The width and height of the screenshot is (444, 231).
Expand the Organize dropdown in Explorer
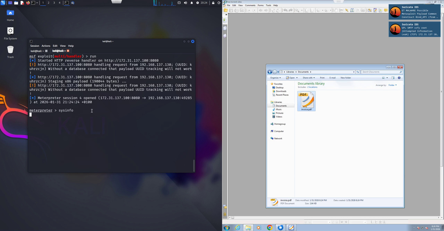click(275, 78)
